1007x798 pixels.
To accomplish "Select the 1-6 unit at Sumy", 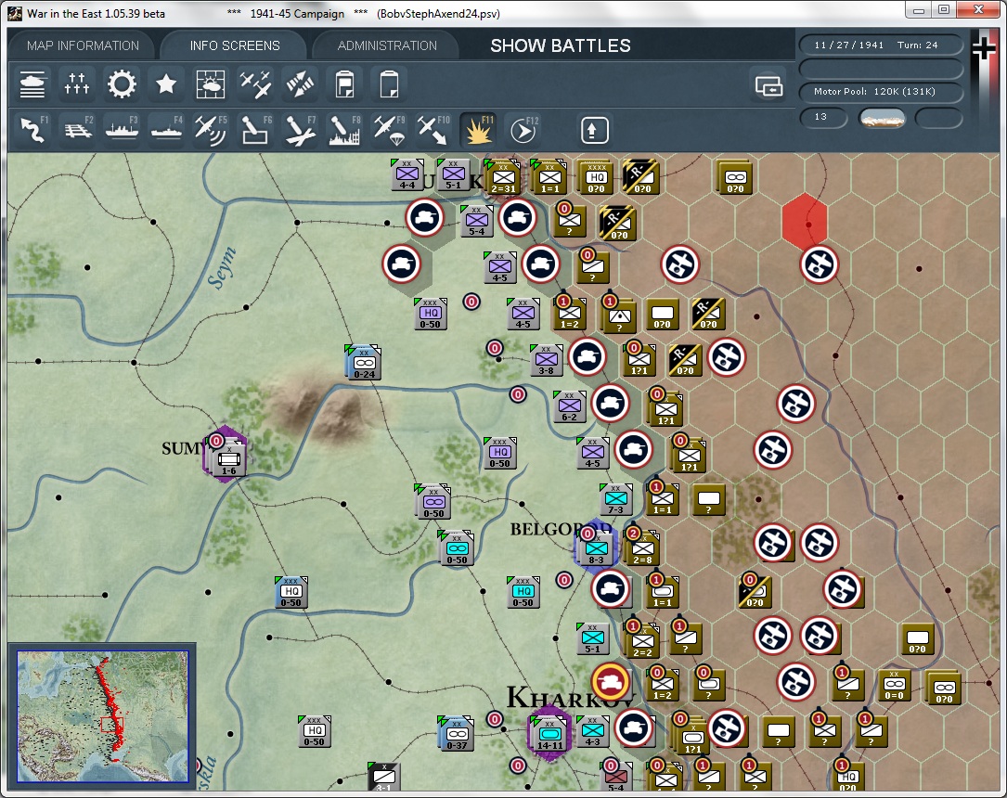I will click(228, 459).
